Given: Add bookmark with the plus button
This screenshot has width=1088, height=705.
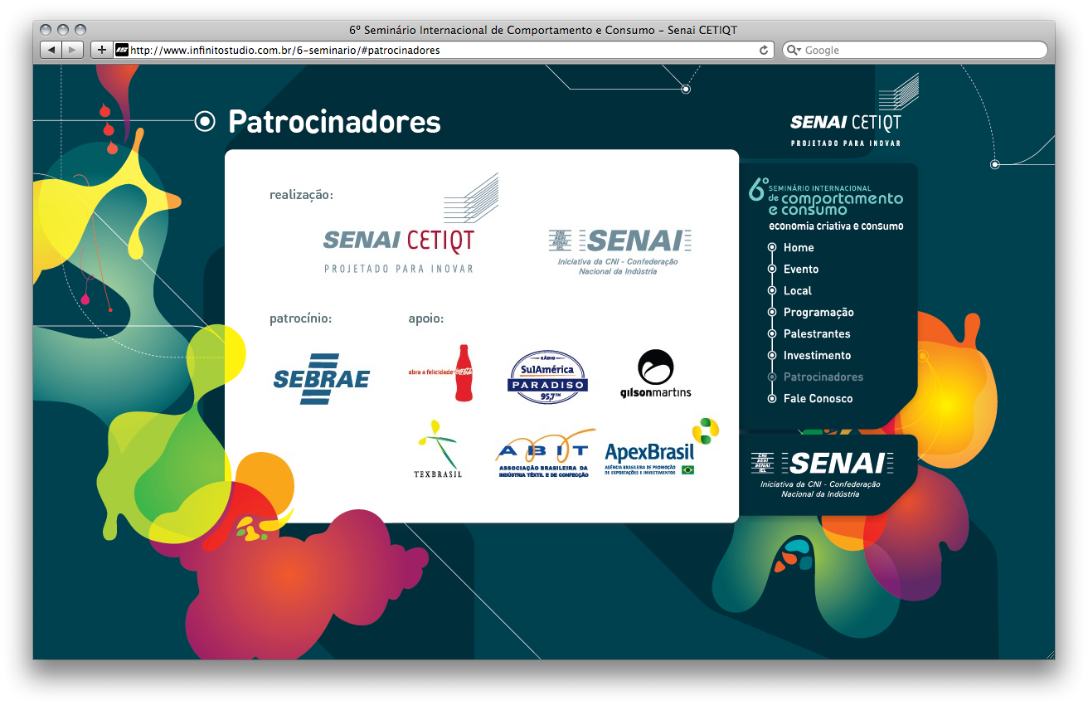Looking at the screenshot, I should [102, 50].
